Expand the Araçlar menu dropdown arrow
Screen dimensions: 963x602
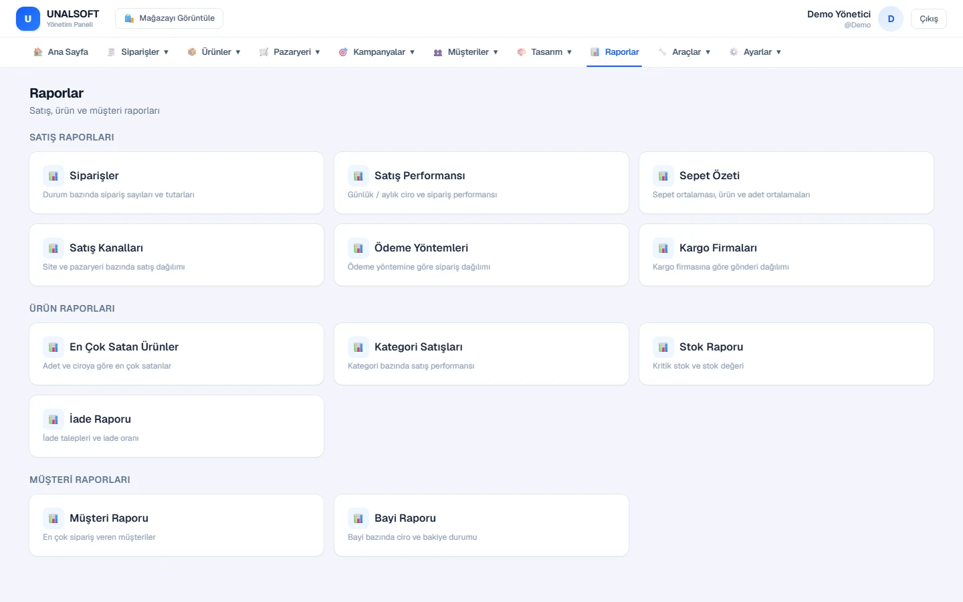(x=708, y=52)
